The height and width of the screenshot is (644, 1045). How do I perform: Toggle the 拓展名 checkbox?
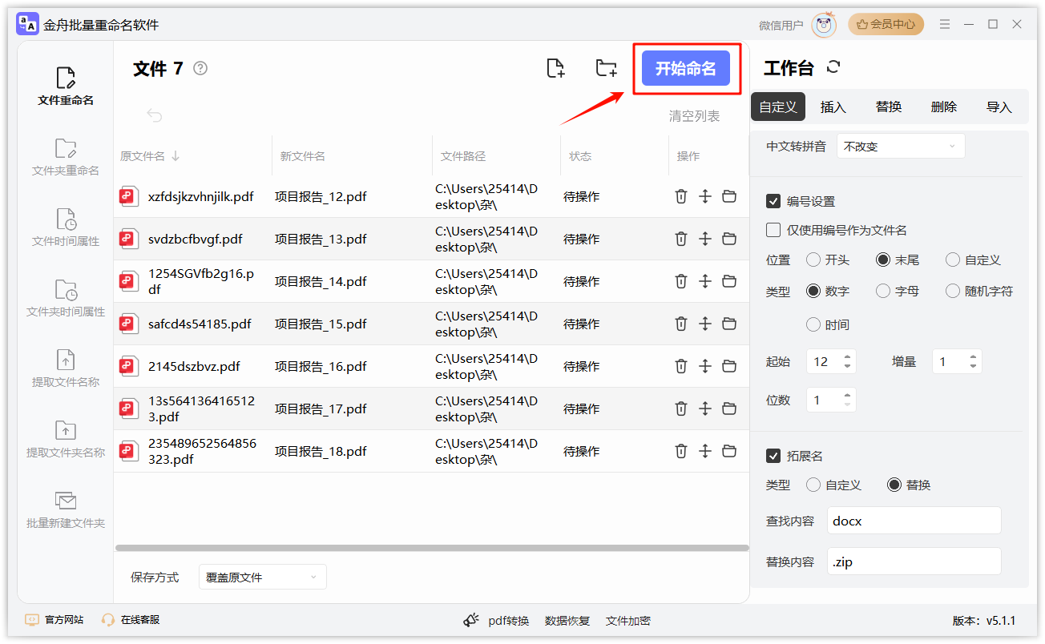773,456
